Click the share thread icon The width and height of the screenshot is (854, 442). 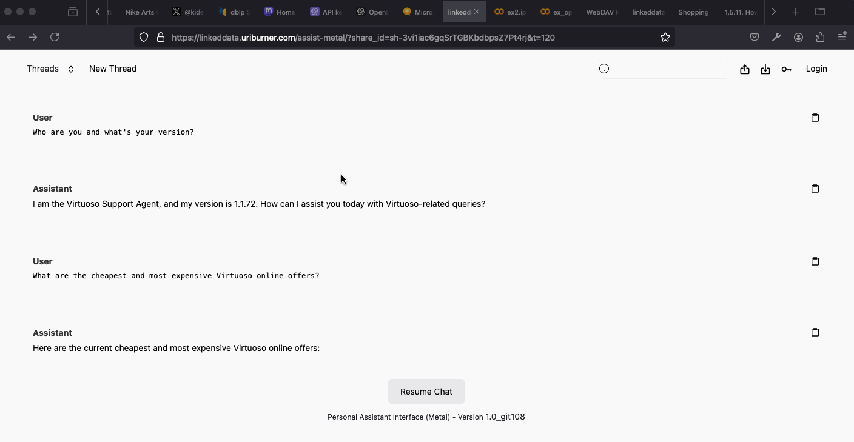coord(745,69)
